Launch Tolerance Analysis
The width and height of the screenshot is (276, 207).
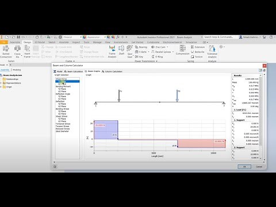pyautogui.click(x=212, y=52)
